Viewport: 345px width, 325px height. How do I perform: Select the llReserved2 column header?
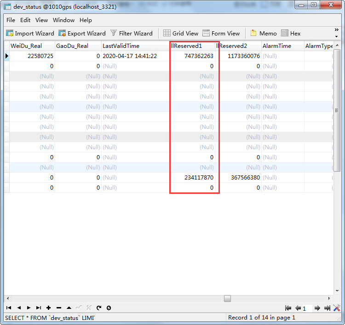tap(238, 46)
